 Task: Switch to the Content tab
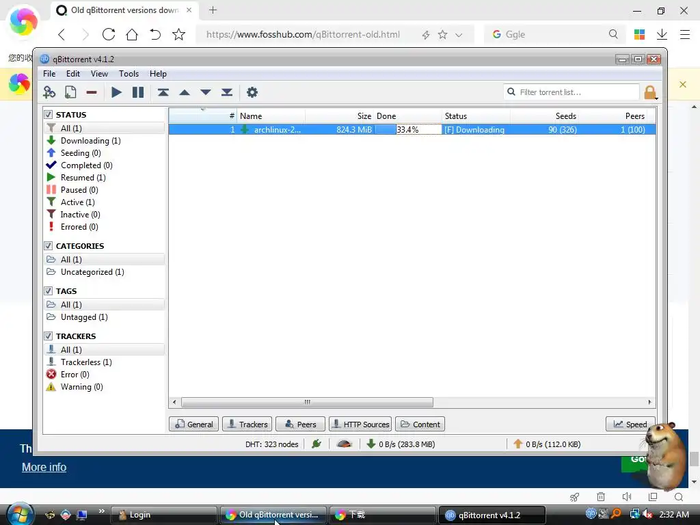coord(420,424)
